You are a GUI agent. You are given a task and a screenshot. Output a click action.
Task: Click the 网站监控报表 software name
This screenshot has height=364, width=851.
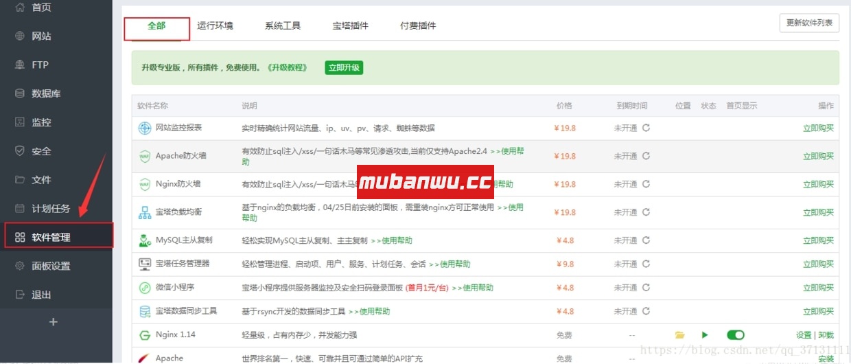click(178, 128)
